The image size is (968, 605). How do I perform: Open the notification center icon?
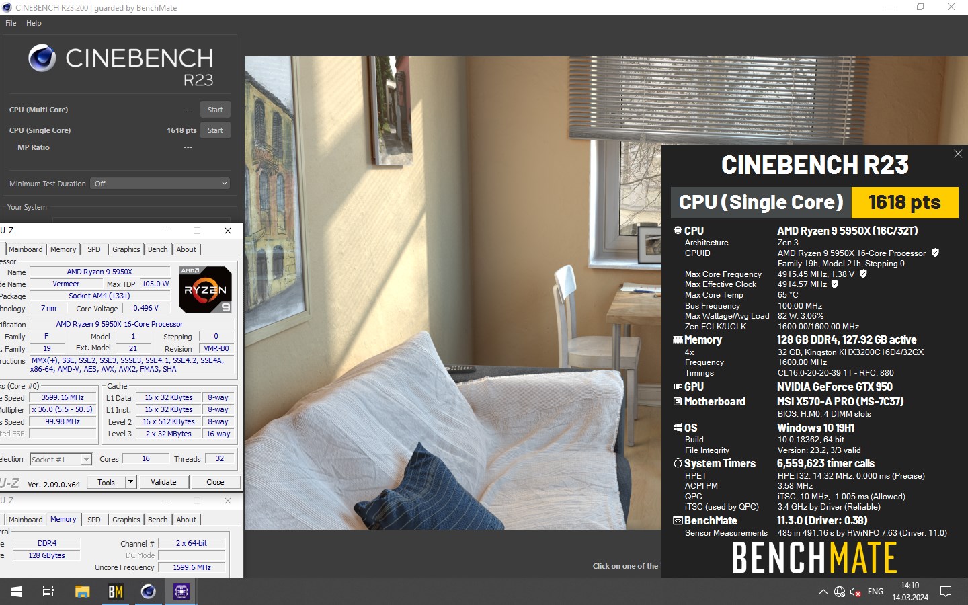coord(946,592)
